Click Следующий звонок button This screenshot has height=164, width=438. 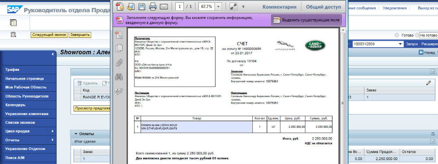coord(49,35)
